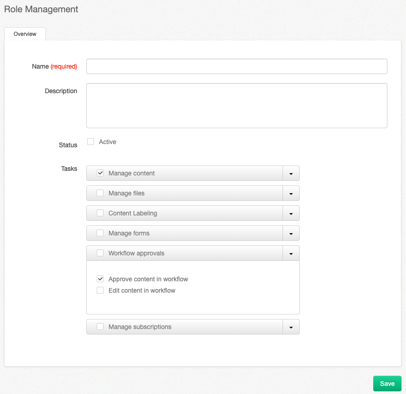Screen dimensions: 406x394
Task: Expand the Manage content options dropdown
Action: [x=291, y=173]
